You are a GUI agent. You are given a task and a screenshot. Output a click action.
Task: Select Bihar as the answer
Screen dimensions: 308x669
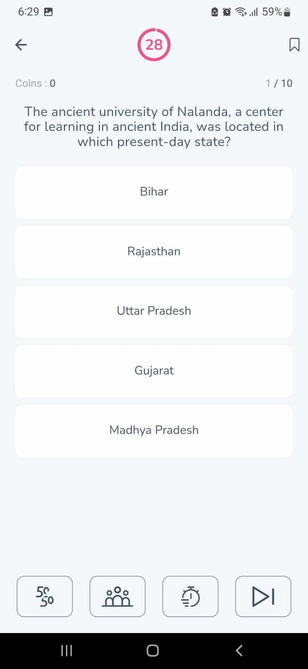[154, 192]
